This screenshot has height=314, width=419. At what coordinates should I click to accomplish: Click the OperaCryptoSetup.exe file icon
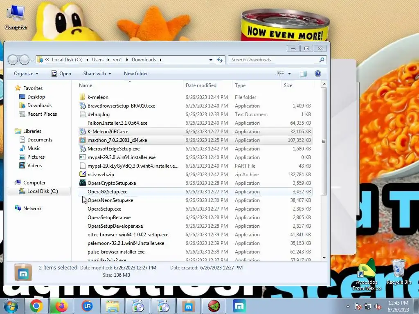83,183
